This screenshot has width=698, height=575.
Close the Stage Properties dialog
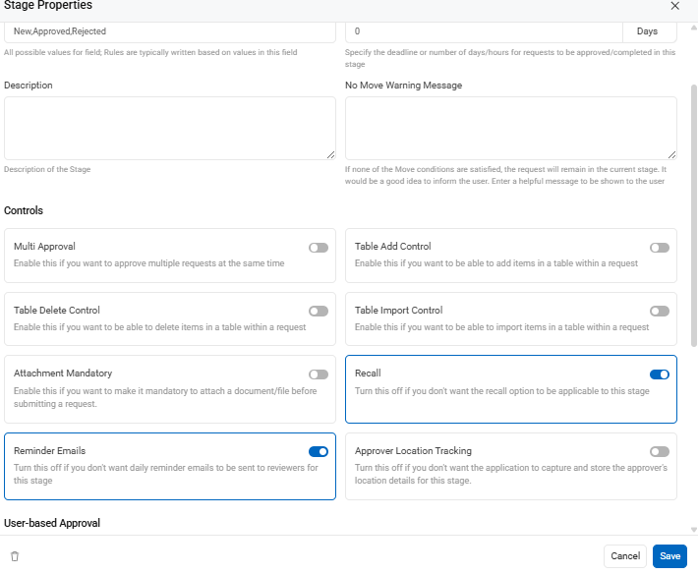click(674, 6)
